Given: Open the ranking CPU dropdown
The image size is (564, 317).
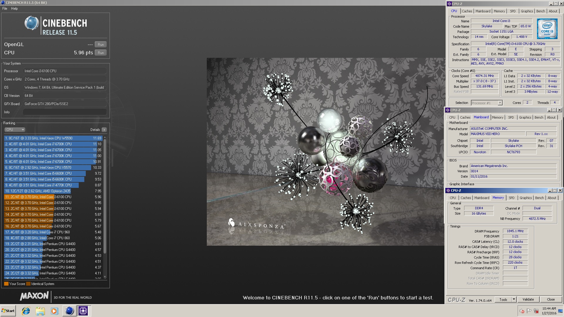Looking at the screenshot, I should pyautogui.click(x=15, y=130).
